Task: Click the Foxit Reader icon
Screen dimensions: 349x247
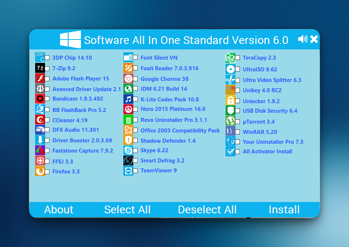Action: [x=129, y=68]
